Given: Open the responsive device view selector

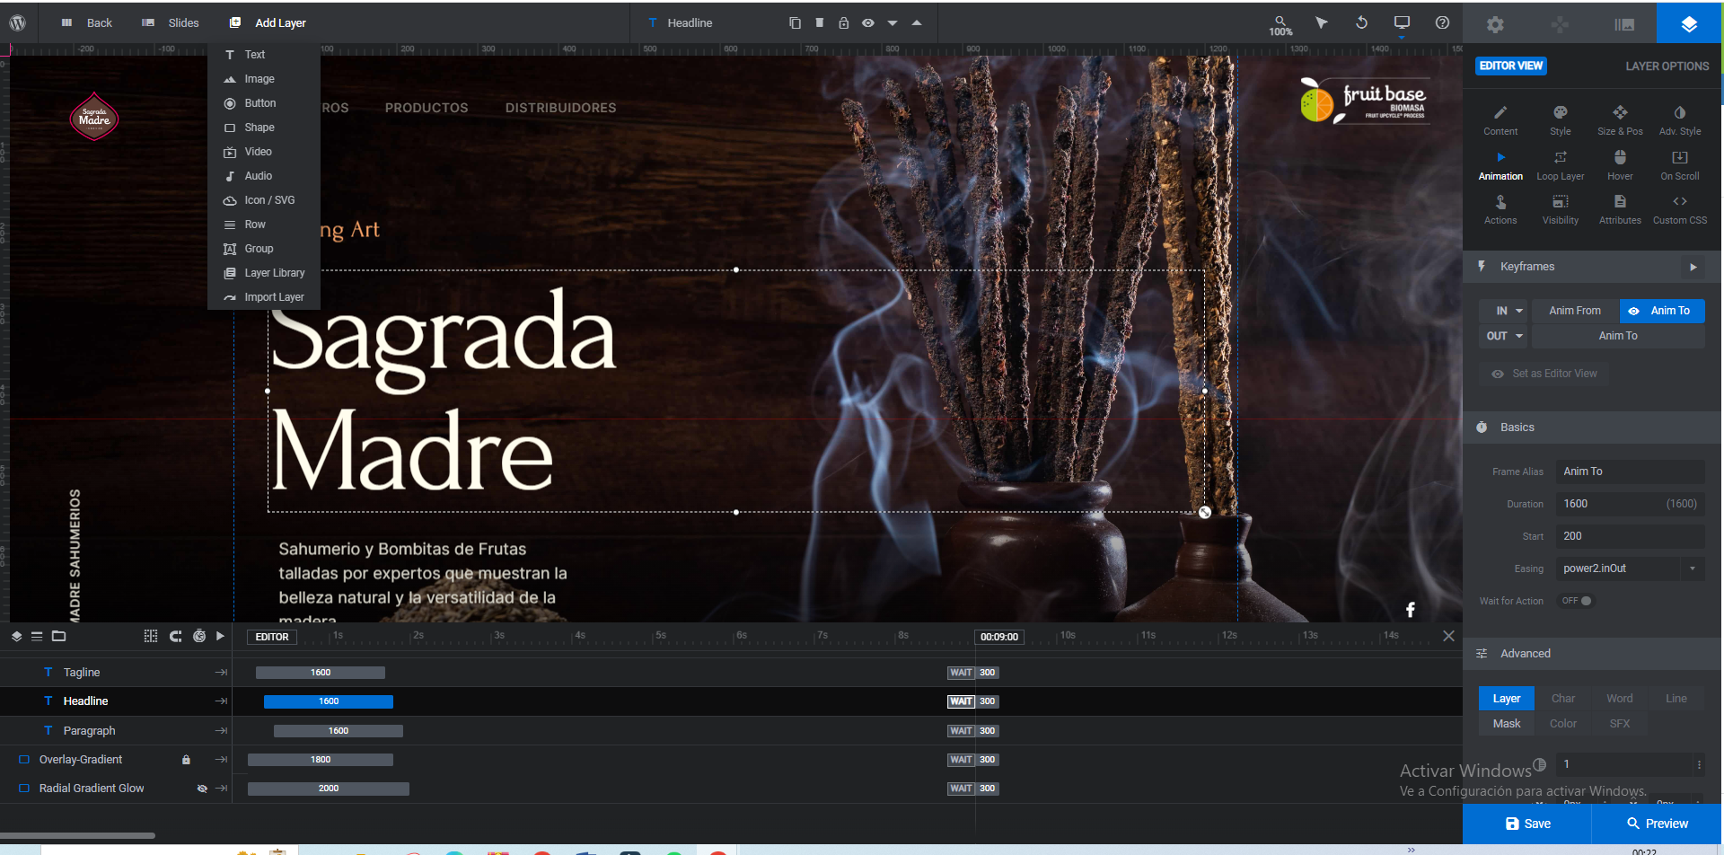Looking at the screenshot, I should click(x=1402, y=24).
